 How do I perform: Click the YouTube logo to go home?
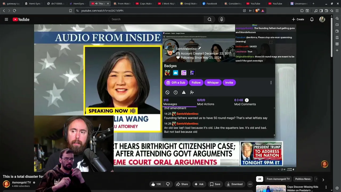(x=21, y=19)
